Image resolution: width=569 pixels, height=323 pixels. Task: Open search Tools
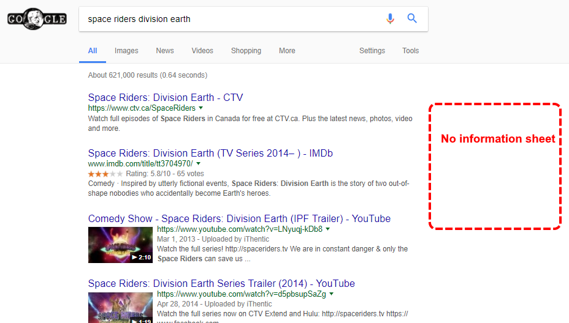[x=410, y=51]
